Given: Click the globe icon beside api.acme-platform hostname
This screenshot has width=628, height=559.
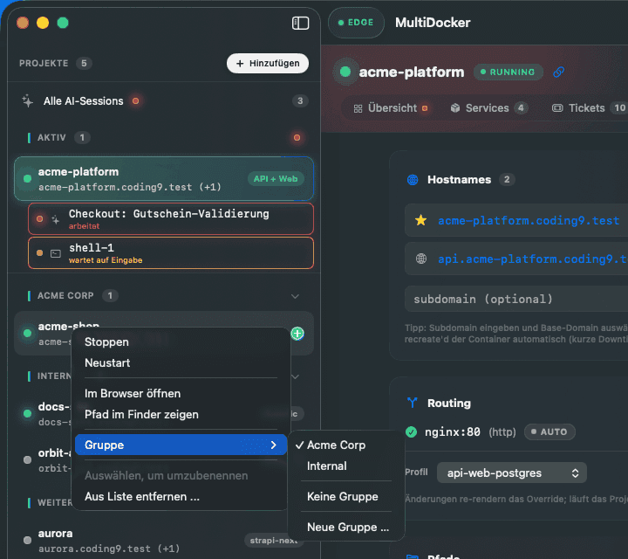Looking at the screenshot, I should [421, 259].
